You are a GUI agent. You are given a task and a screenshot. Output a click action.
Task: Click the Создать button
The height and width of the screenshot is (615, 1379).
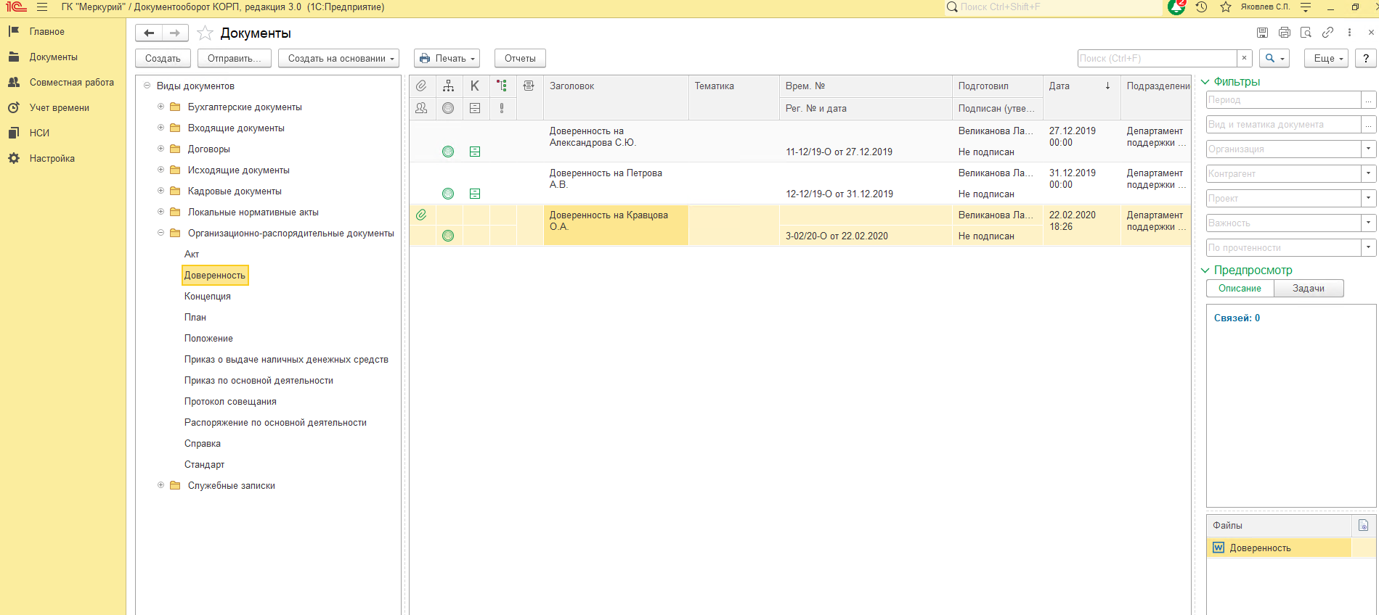pos(163,59)
